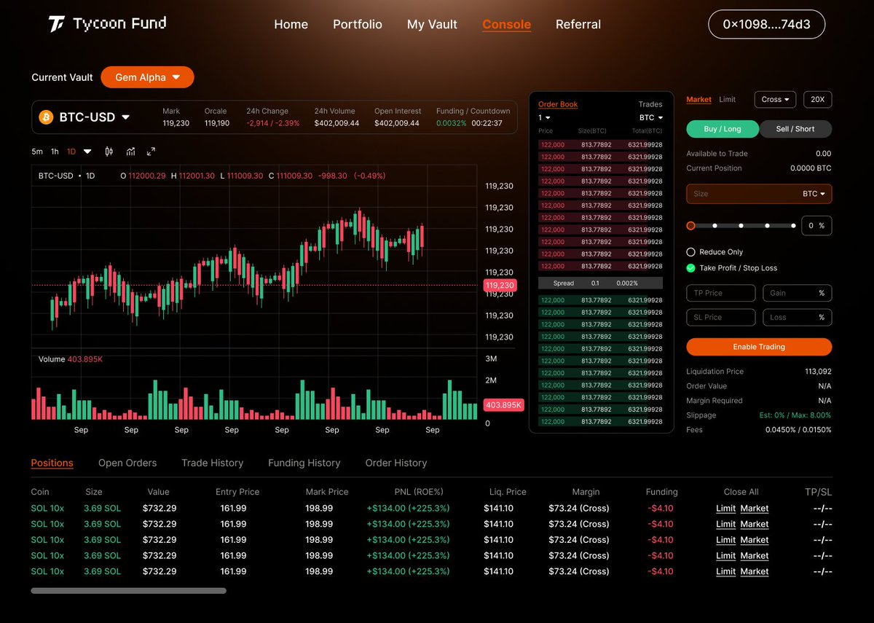This screenshot has height=623, width=874.
Task: Open the Portfolio page
Action: (x=358, y=24)
